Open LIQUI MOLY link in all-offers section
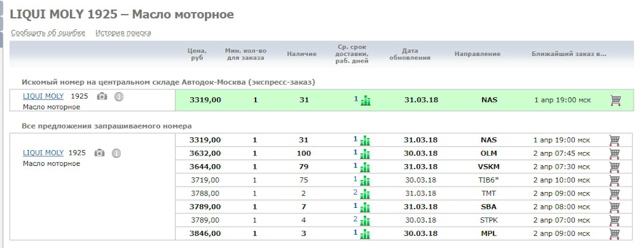Image resolution: width=641 pixels, height=248 pixels. pyautogui.click(x=43, y=153)
